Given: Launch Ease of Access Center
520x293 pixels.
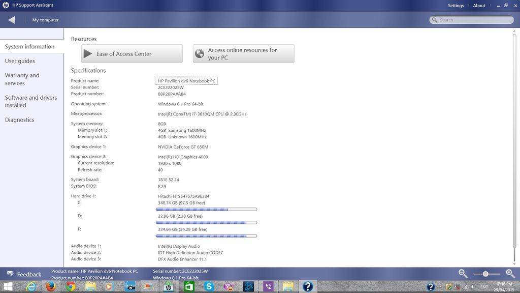Looking at the screenshot, I should pyautogui.click(x=132, y=54).
